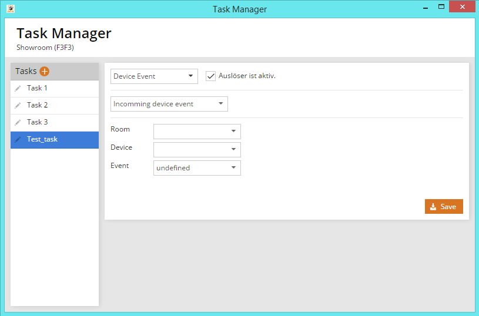Maximize the Task Manager window
The width and height of the screenshot is (479, 316).
point(441,7)
